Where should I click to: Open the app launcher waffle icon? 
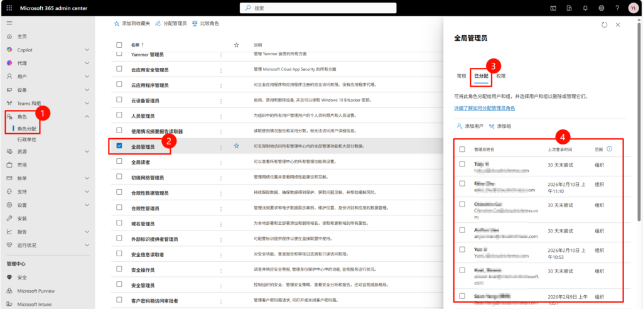[x=9, y=8]
